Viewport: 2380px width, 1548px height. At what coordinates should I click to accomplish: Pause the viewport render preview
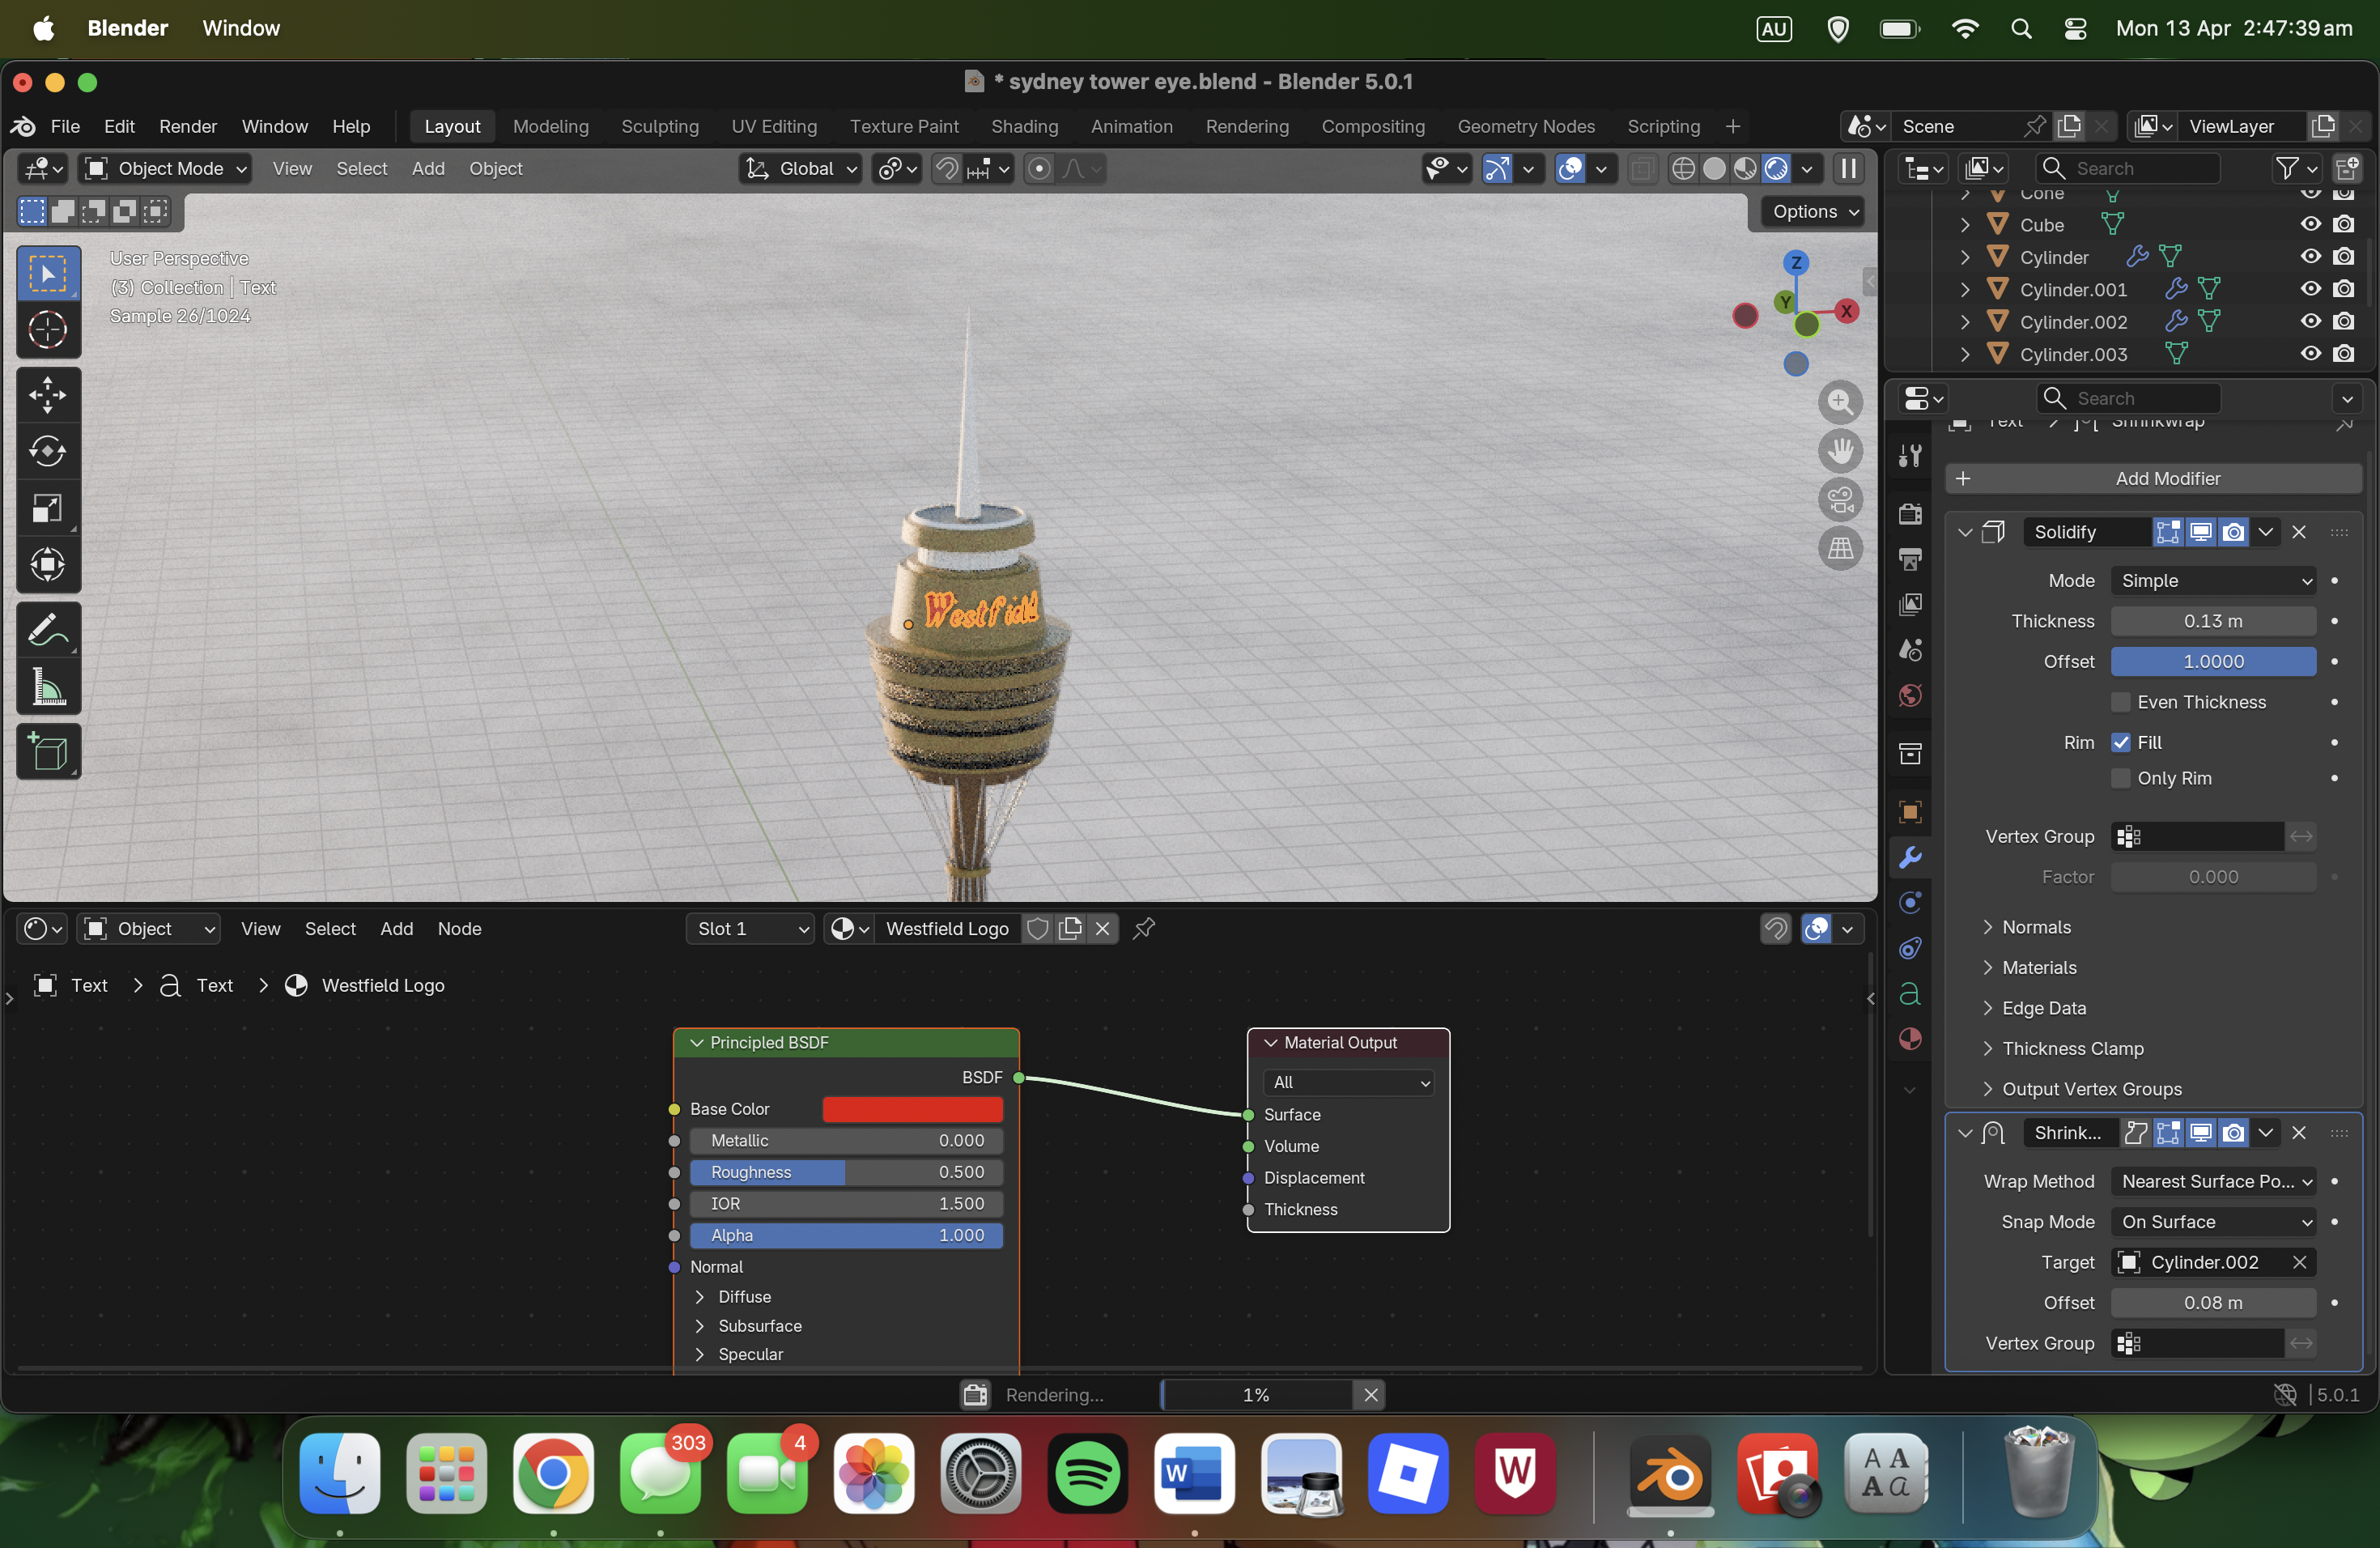(1848, 169)
